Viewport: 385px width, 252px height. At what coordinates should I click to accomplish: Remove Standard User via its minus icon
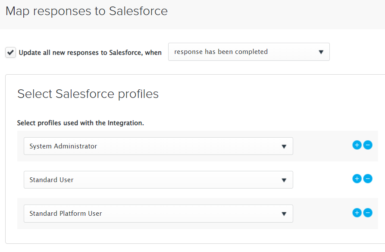[368, 178]
